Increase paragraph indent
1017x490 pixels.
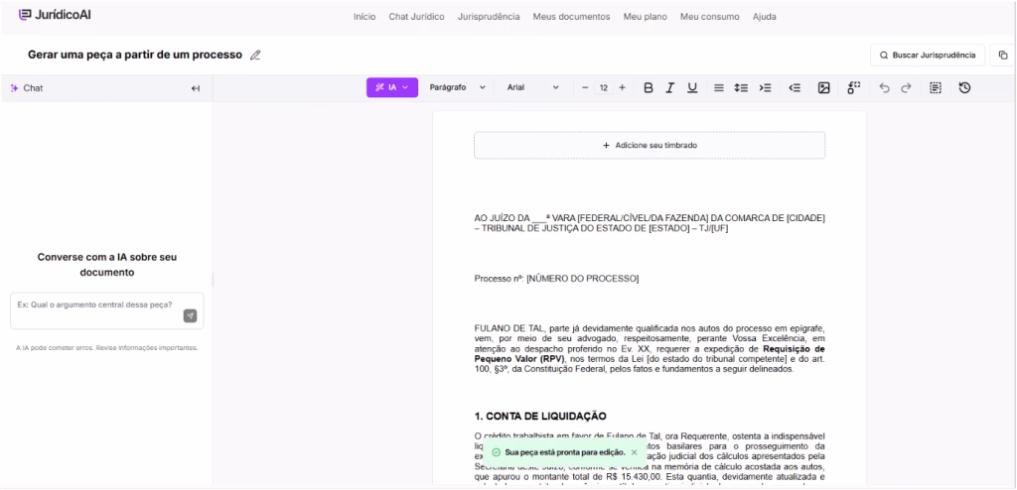(766, 87)
